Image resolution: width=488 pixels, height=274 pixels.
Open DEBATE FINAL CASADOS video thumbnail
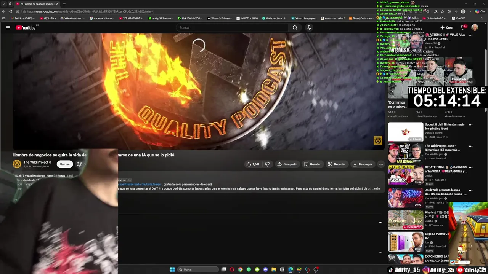coord(406,175)
